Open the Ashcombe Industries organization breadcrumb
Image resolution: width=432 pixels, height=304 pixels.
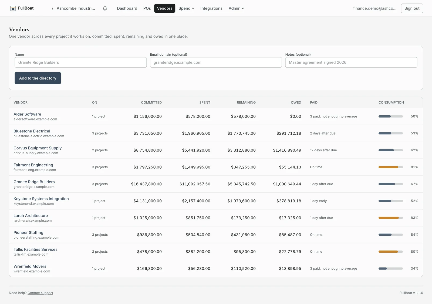tap(76, 8)
